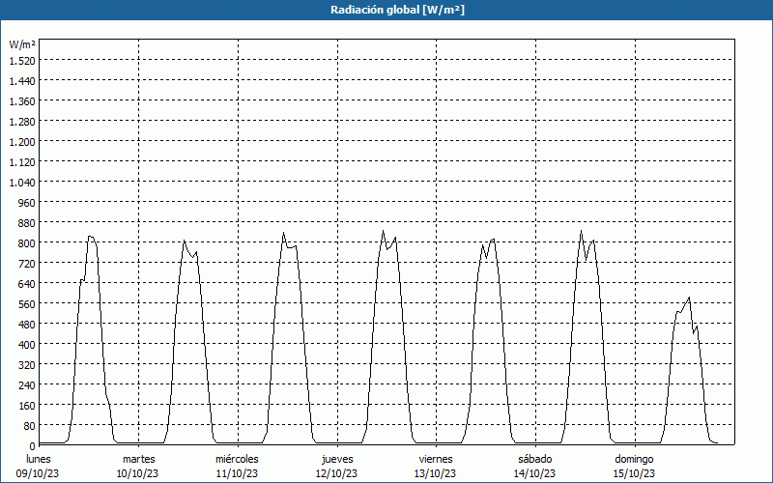Click the 'jueves' day label
This screenshot has height=483, width=773.
coord(337,459)
